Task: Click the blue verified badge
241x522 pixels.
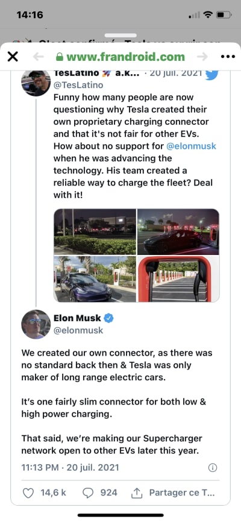Action: click(109, 318)
